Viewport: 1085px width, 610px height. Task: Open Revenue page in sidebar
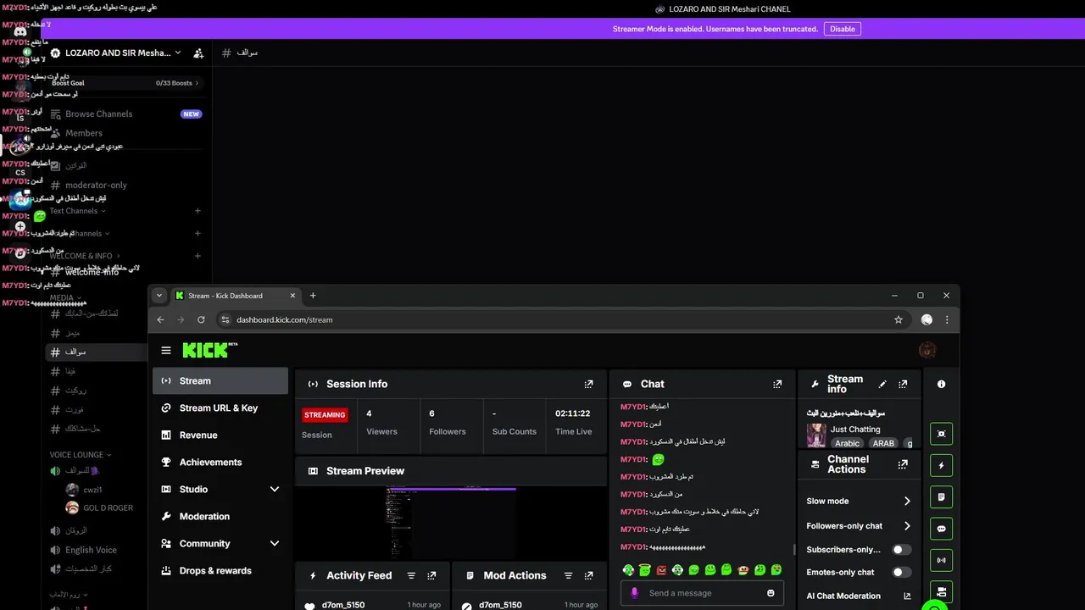click(x=220, y=435)
